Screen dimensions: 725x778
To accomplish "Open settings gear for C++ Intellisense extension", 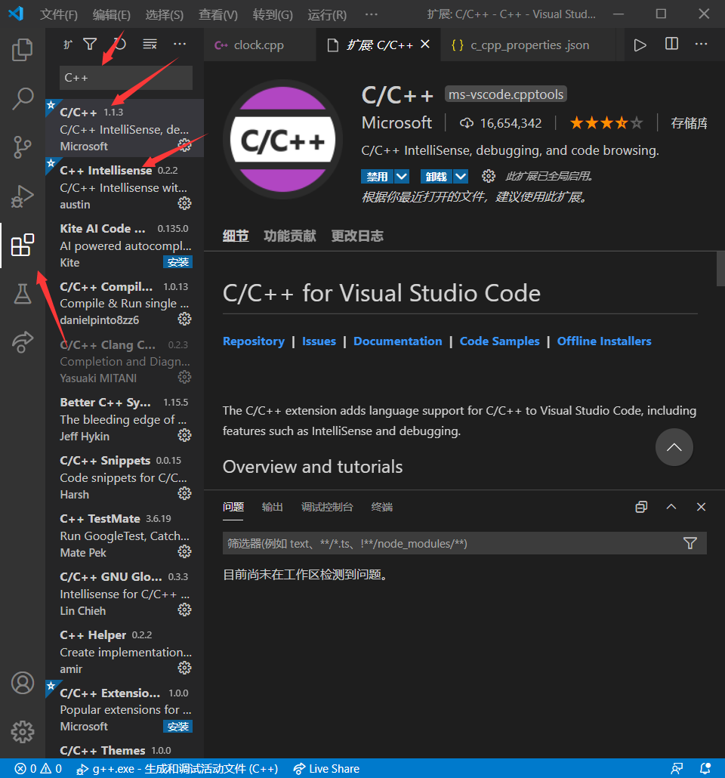I will point(184,202).
